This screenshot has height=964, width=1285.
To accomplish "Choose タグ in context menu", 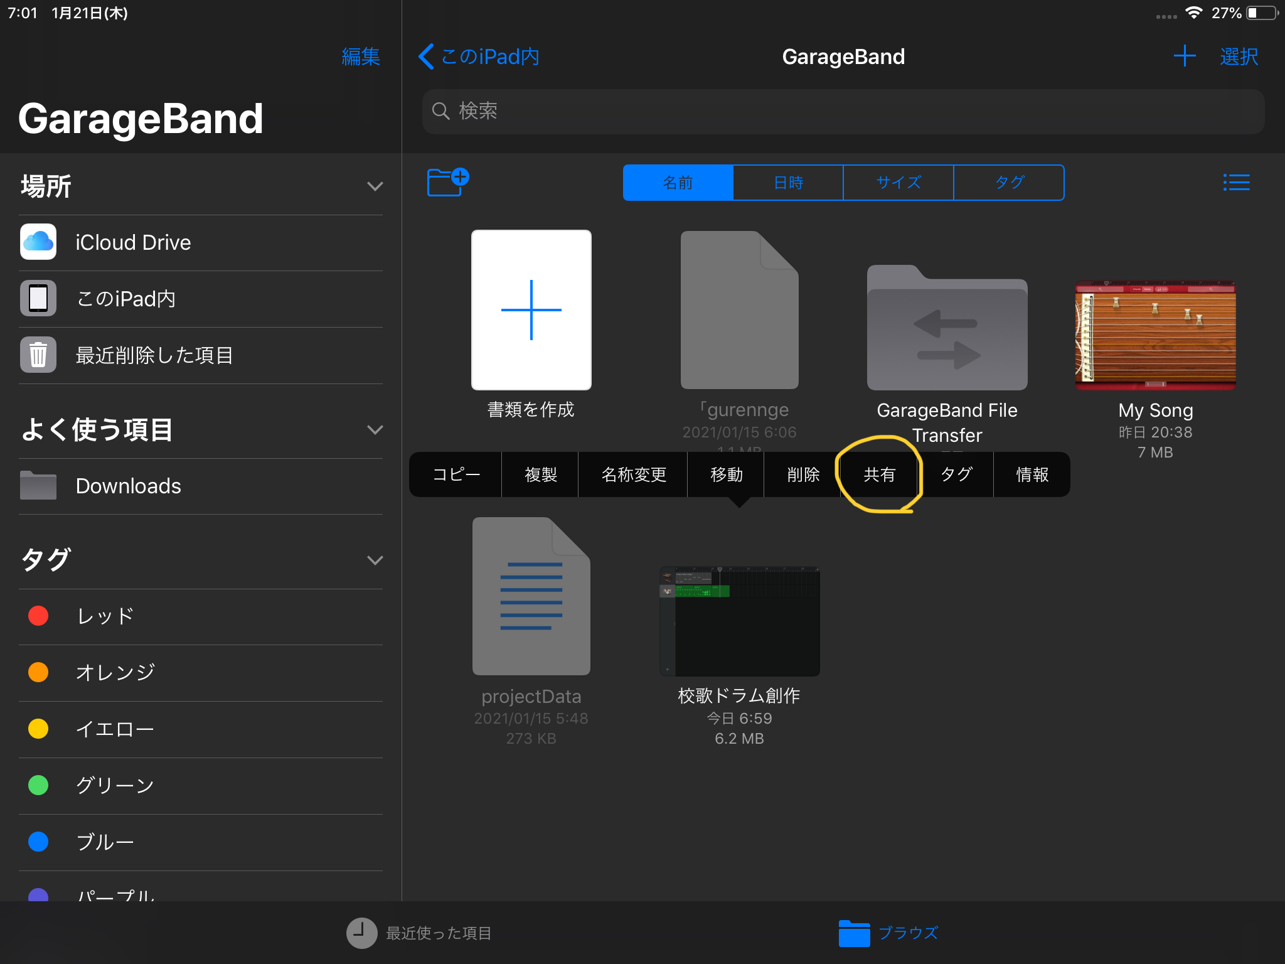I will click(956, 474).
